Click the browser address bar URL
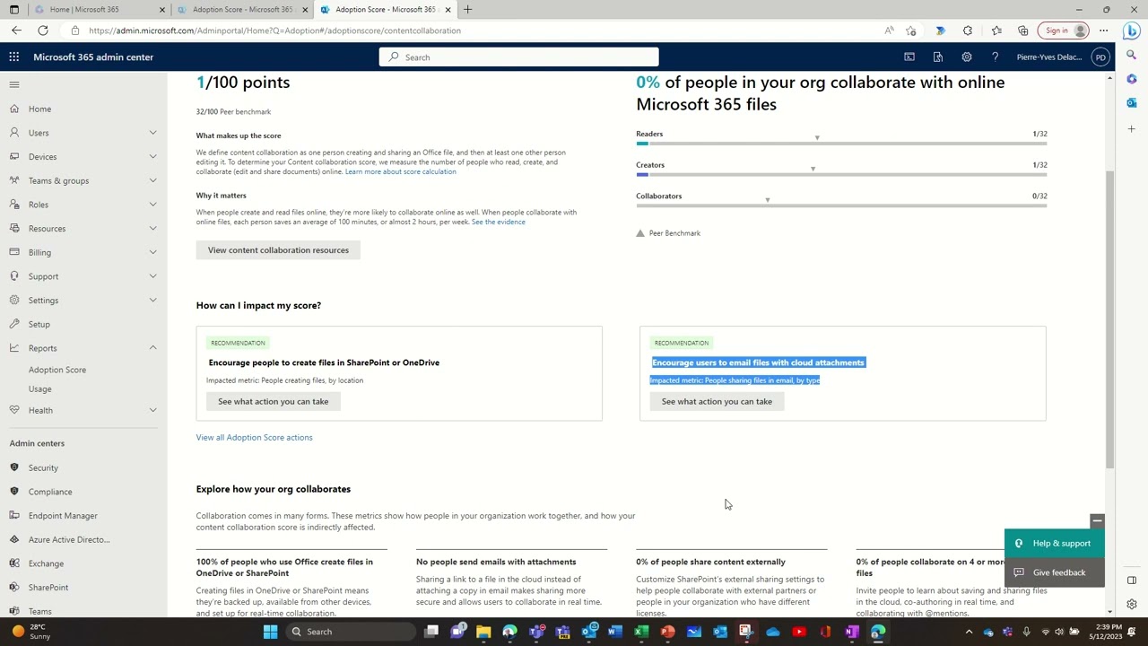The height and width of the screenshot is (646, 1148). pyautogui.click(x=274, y=31)
